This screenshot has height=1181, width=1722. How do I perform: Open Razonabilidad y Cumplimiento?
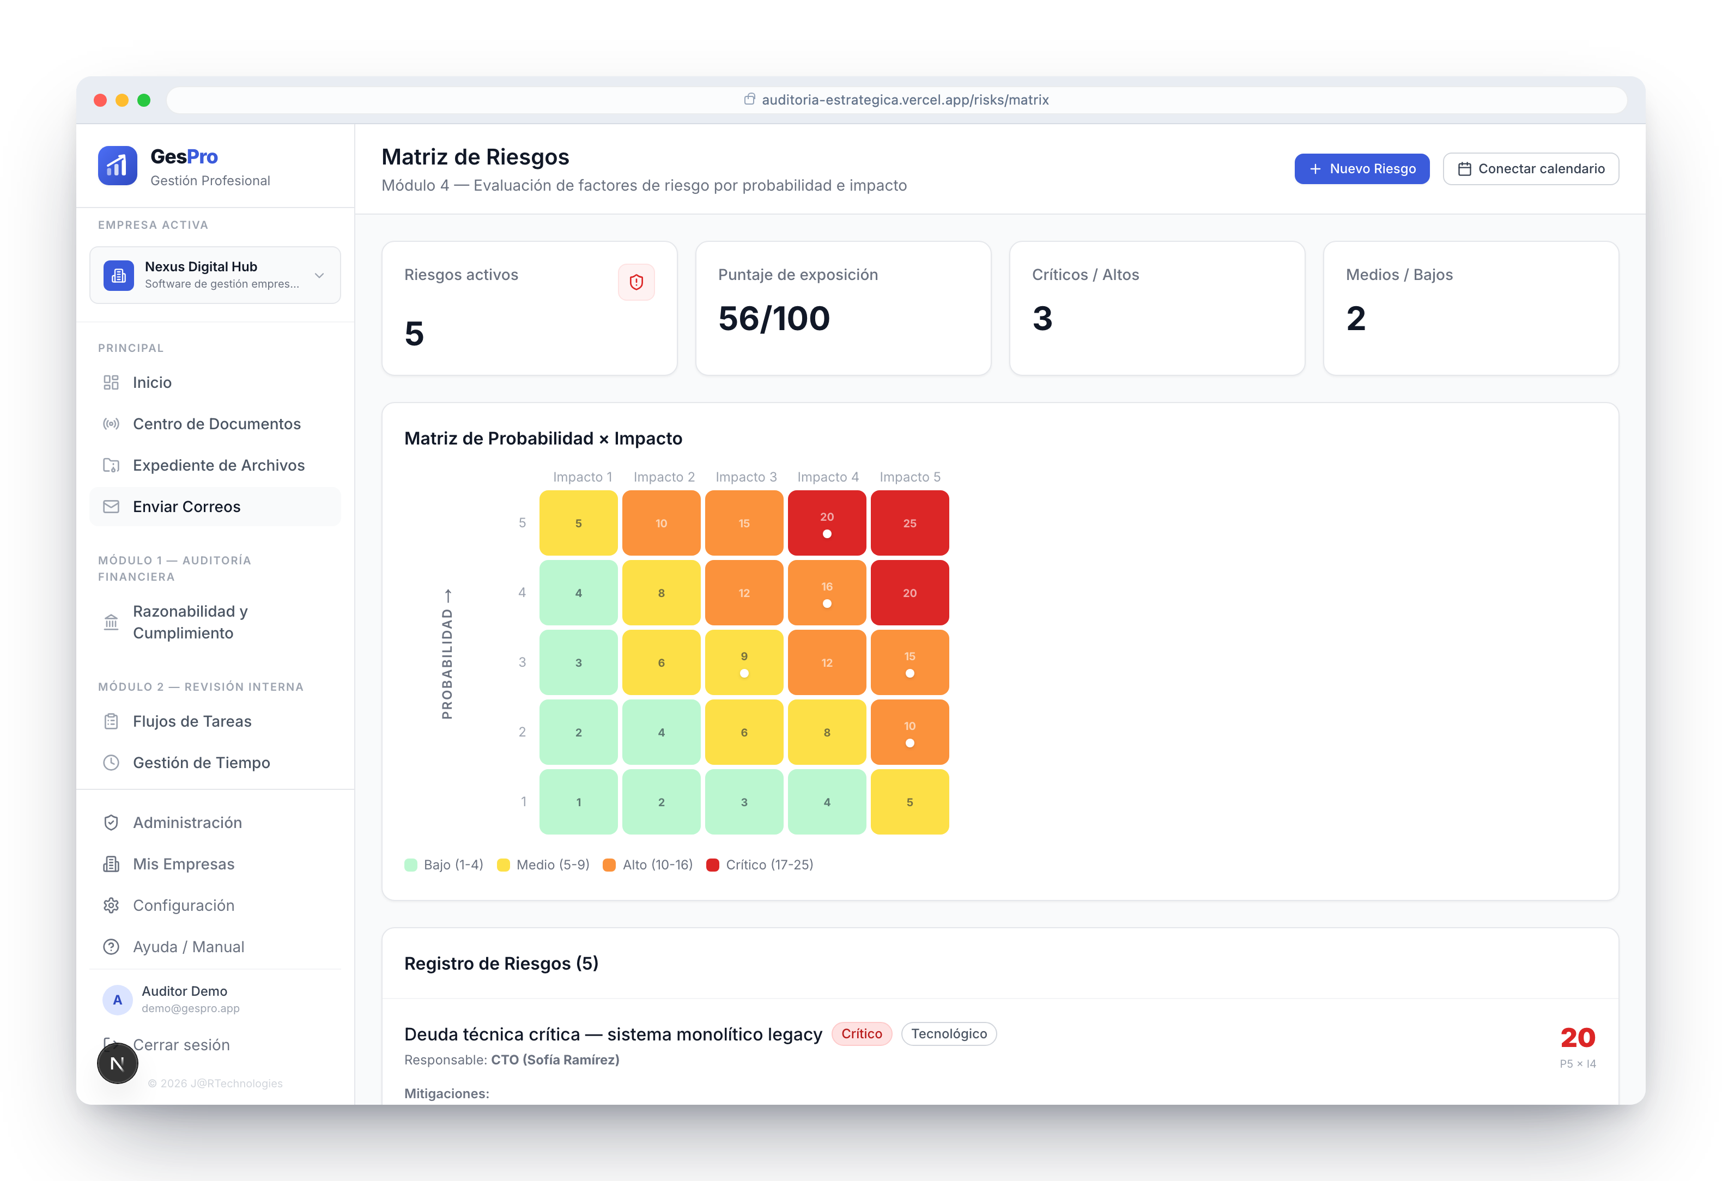[215, 622]
